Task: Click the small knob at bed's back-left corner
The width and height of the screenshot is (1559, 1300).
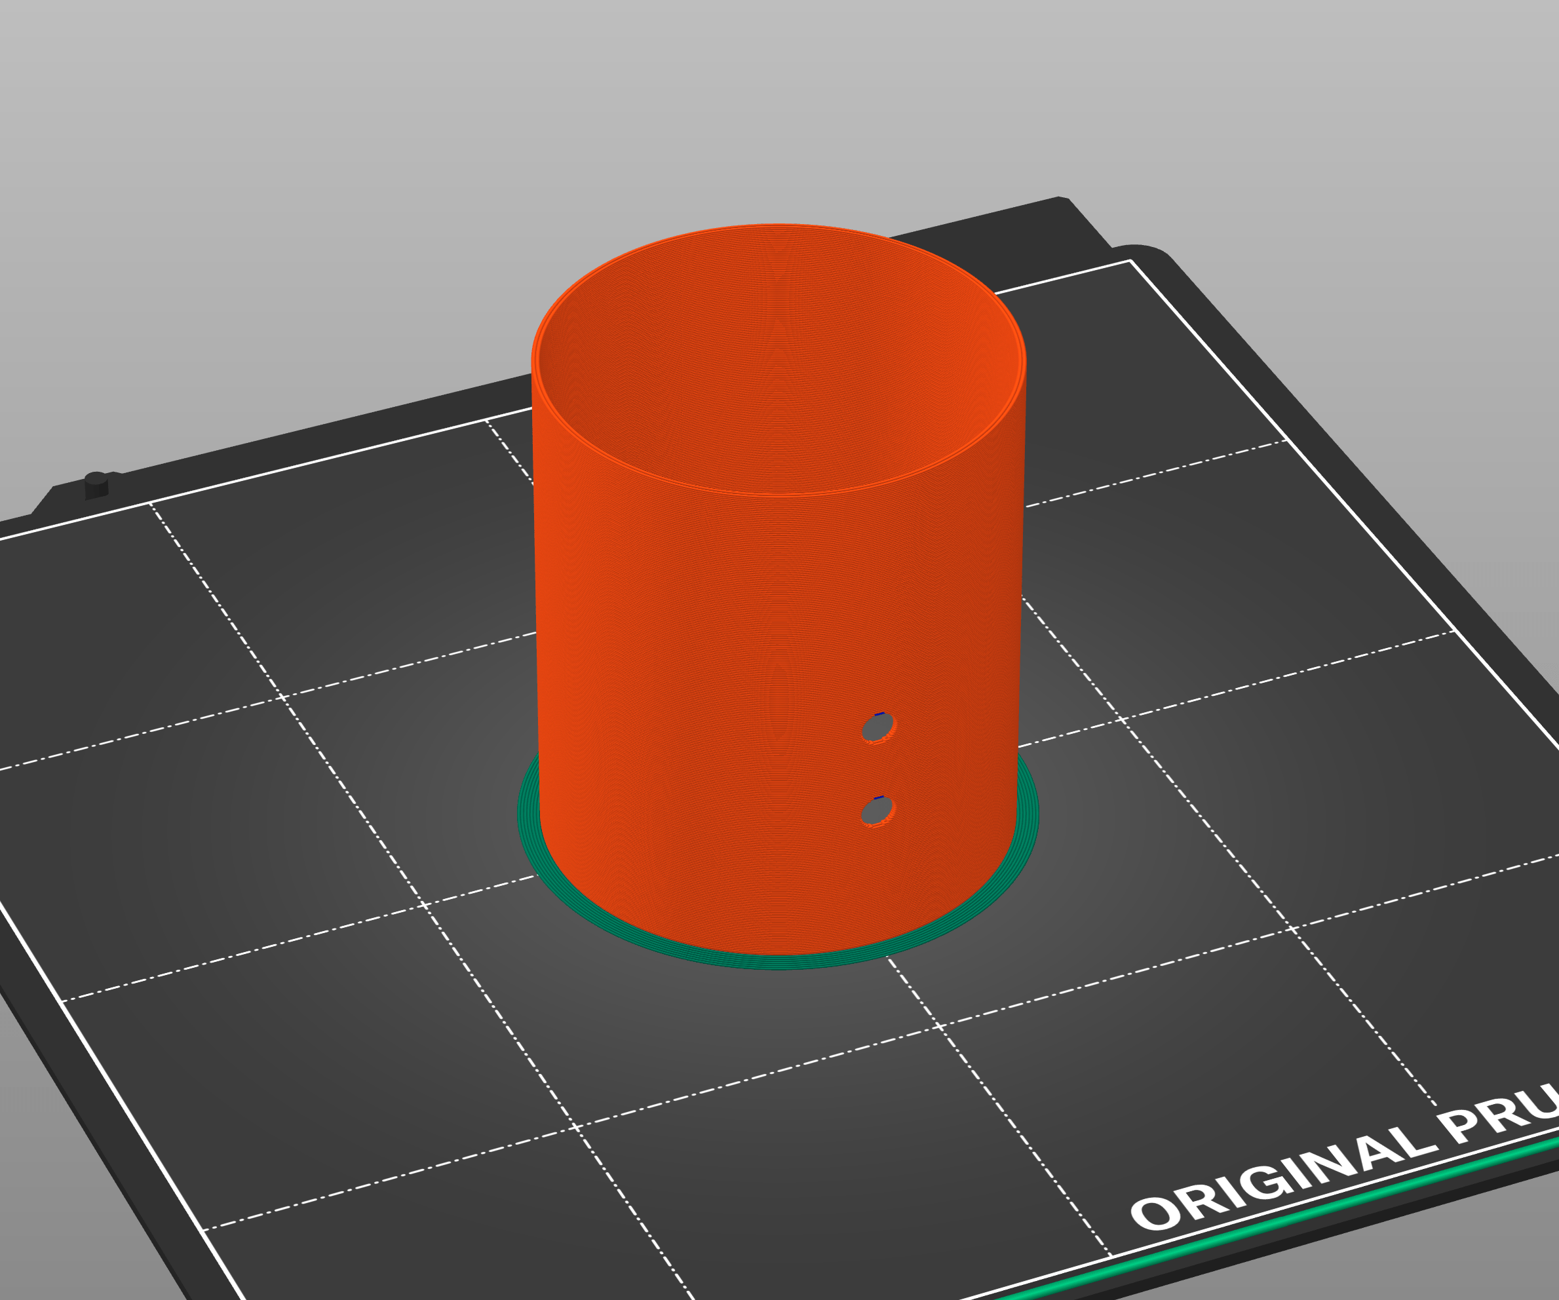Action: coord(96,485)
